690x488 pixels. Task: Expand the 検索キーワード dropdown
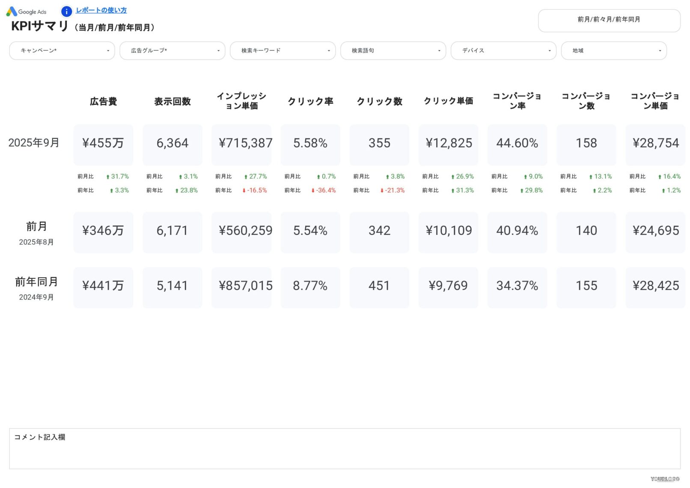283,51
